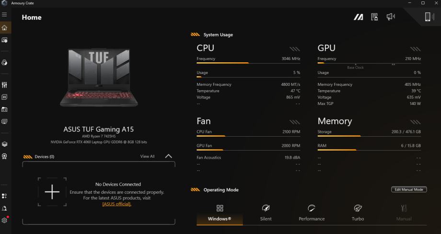This screenshot has width=441, height=234.
Task: Switch to the Performance operating mode
Action: [312, 214]
